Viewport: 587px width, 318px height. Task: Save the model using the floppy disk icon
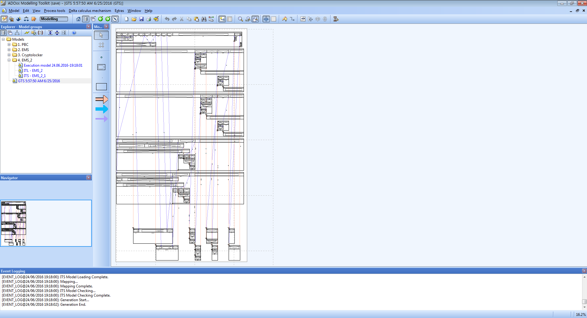[141, 19]
